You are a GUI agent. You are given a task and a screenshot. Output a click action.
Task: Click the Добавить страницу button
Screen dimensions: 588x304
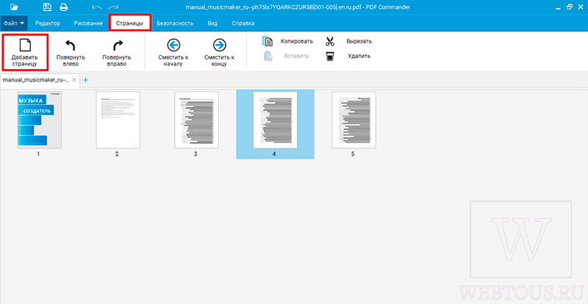(x=25, y=52)
